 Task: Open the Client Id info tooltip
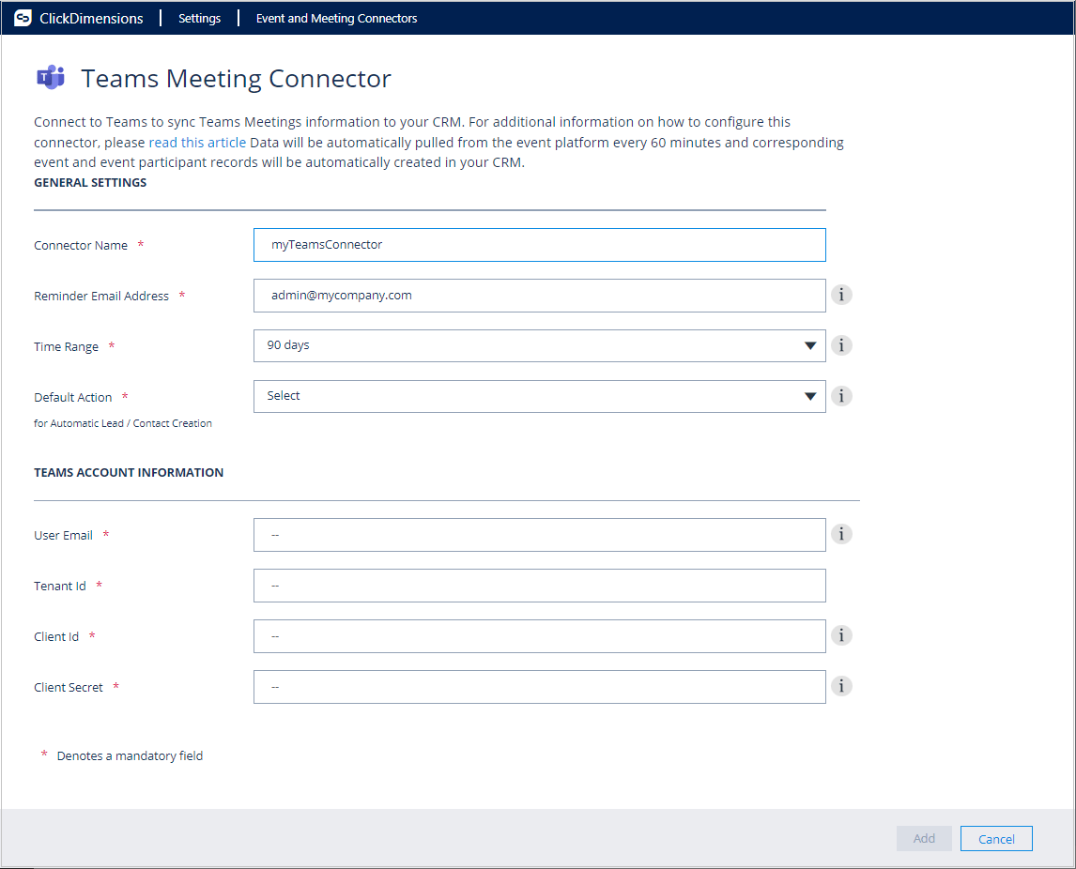pyautogui.click(x=841, y=635)
